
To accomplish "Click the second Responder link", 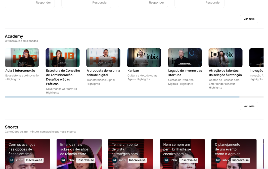I will 100,3.
